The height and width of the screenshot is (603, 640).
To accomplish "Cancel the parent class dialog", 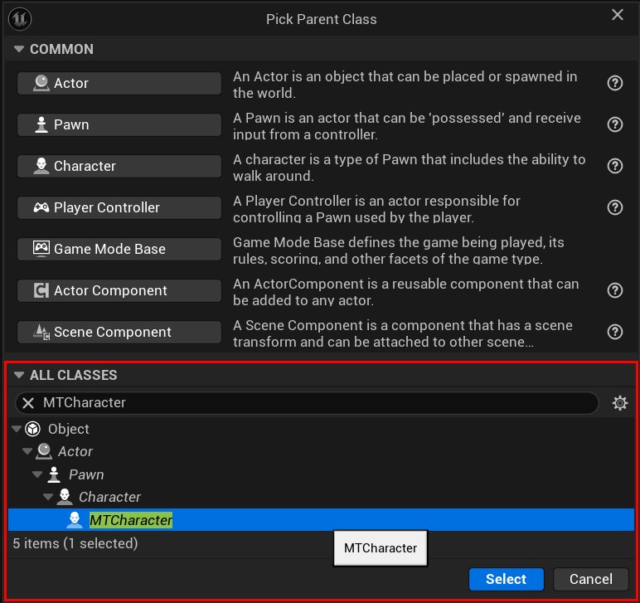I will point(590,579).
